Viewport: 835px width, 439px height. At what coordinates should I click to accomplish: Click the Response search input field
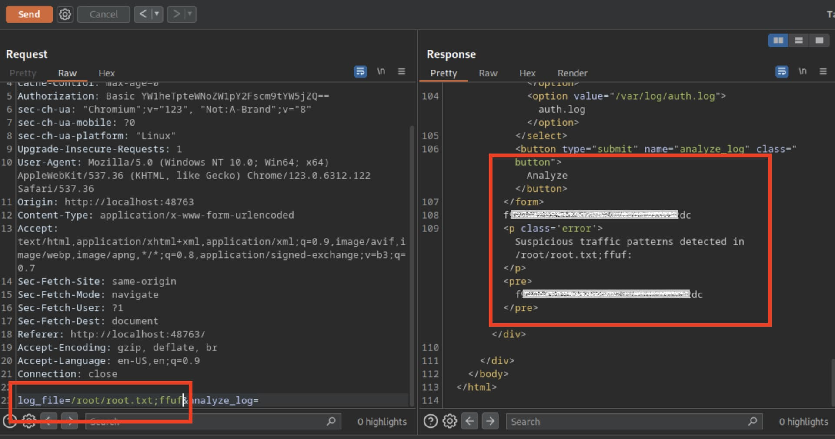[x=626, y=421]
